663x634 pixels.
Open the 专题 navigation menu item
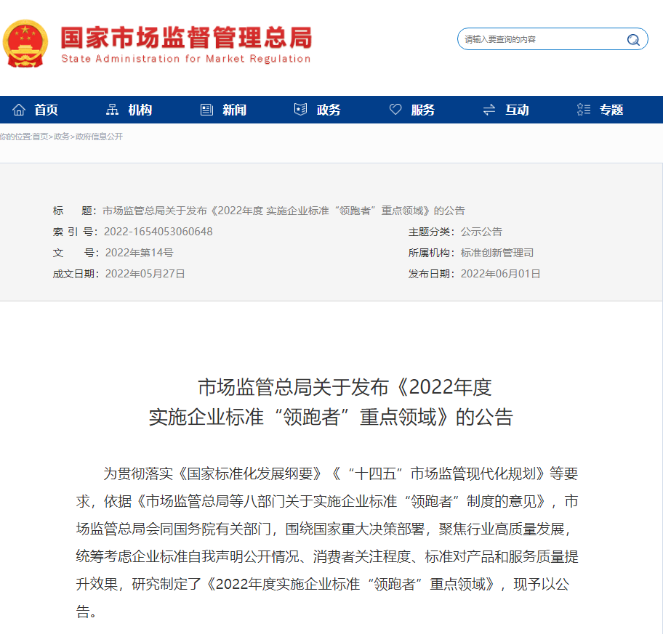(611, 110)
